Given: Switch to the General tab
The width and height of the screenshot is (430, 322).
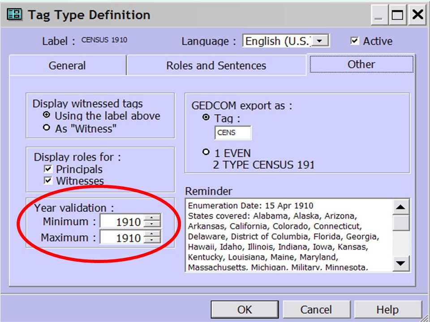Looking at the screenshot, I should pos(68,65).
